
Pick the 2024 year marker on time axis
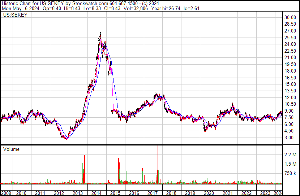[x=279, y=193]
